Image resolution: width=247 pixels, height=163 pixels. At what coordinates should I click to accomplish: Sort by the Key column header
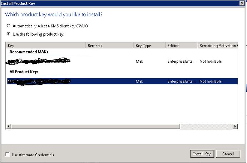46,46
